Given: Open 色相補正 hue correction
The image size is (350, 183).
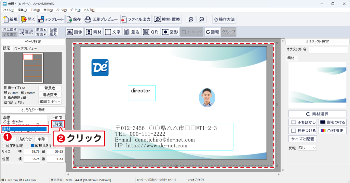Looking at the screenshot, I should (x=332, y=131).
